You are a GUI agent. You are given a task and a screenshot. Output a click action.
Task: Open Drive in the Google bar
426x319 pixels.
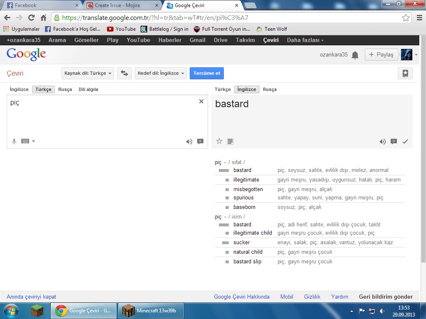click(220, 40)
